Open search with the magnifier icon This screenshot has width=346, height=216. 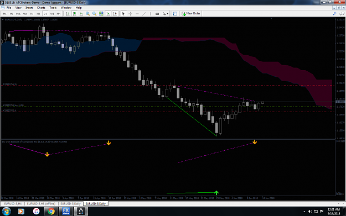pyautogui.click(x=334, y=14)
